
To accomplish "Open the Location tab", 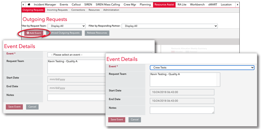I will click(226, 5).
